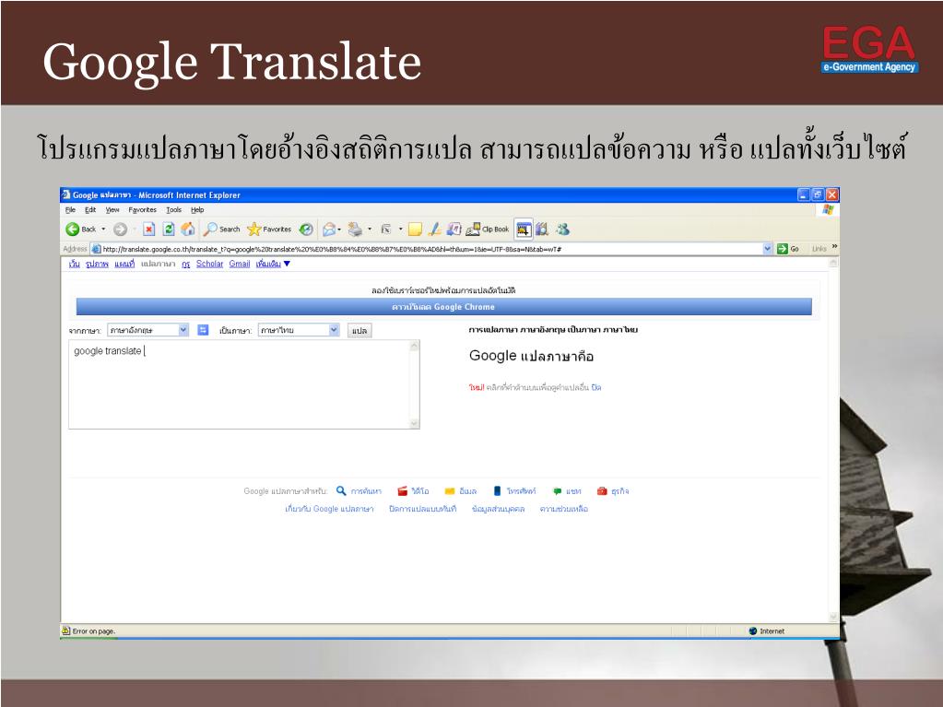Viewport: 943px width, 707px height.
Task: Click the research books toolbar icon
Action: pyautogui.click(x=542, y=229)
